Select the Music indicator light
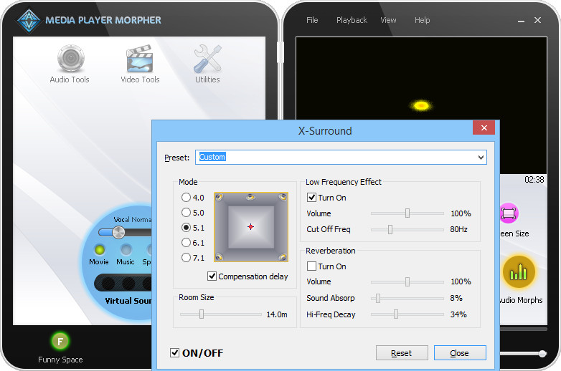Viewport: 561px width, 371px height. pos(126,249)
